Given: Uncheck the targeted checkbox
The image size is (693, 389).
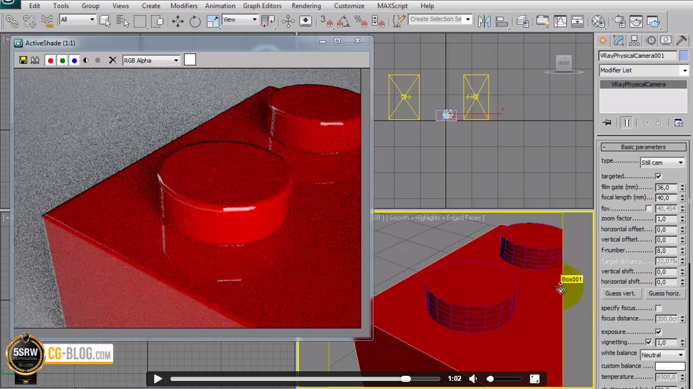Looking at the screenshot, I should pos(659,176).
